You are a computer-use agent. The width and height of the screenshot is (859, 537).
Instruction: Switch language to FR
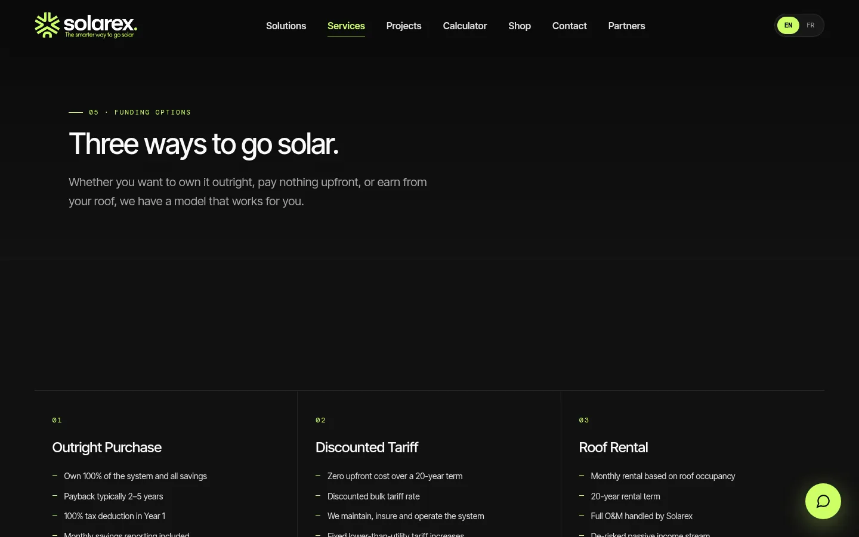click(810, 26)
